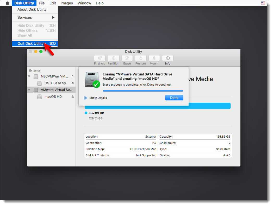The height and width of the screenshot is (206, 273).
Task: Click the hard drive icon in erase dialog
Action: point(92,80)
